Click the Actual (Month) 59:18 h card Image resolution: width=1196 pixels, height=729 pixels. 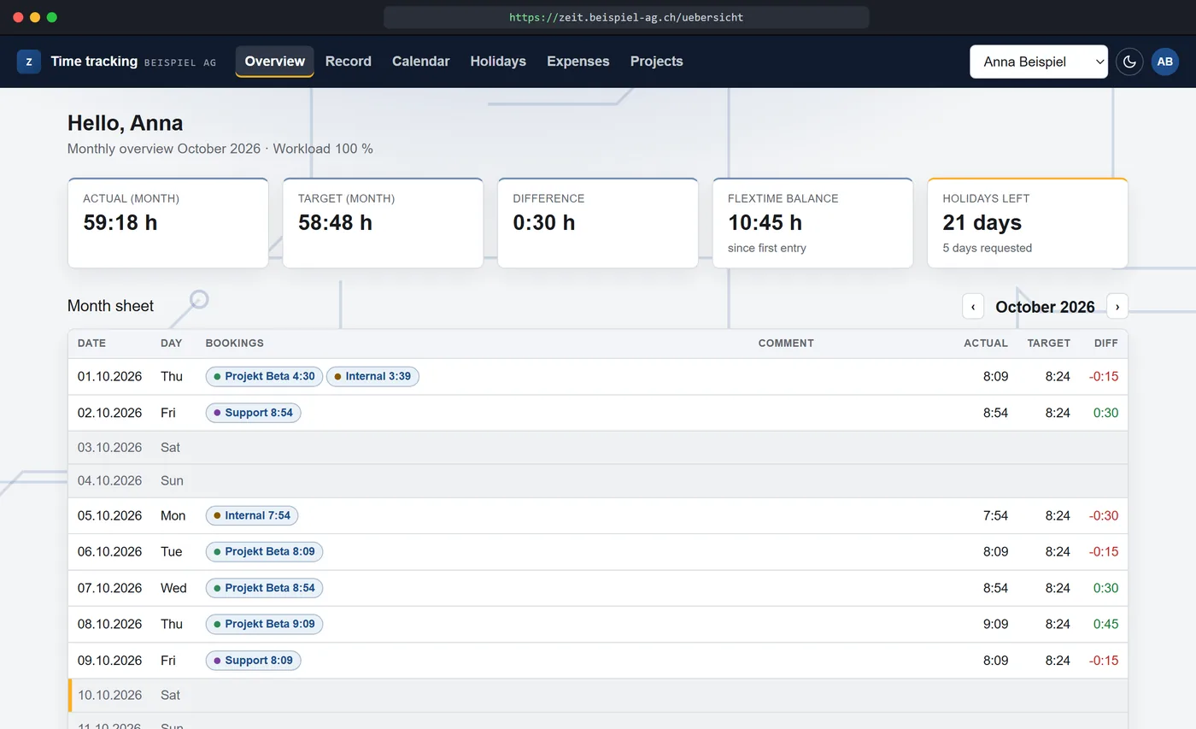(168, 223)
